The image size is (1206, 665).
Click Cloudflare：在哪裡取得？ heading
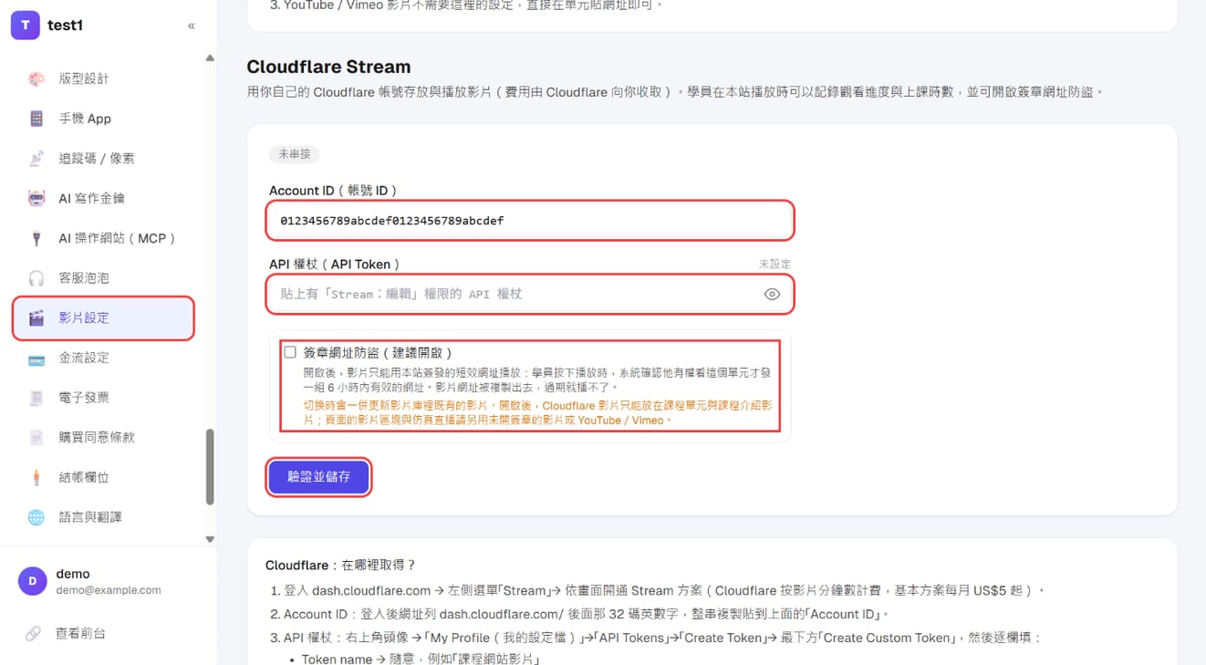[x=340, y=566]
